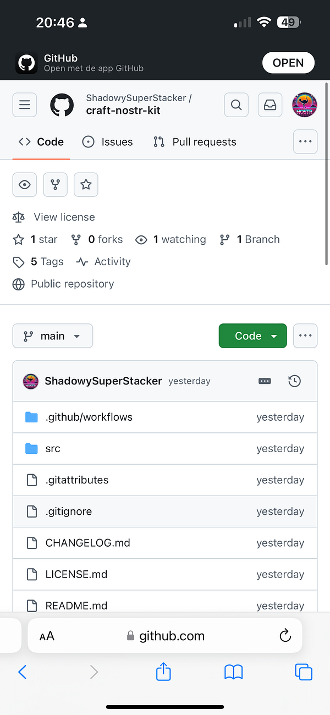Switch to the Issues tab

[107, 142]
